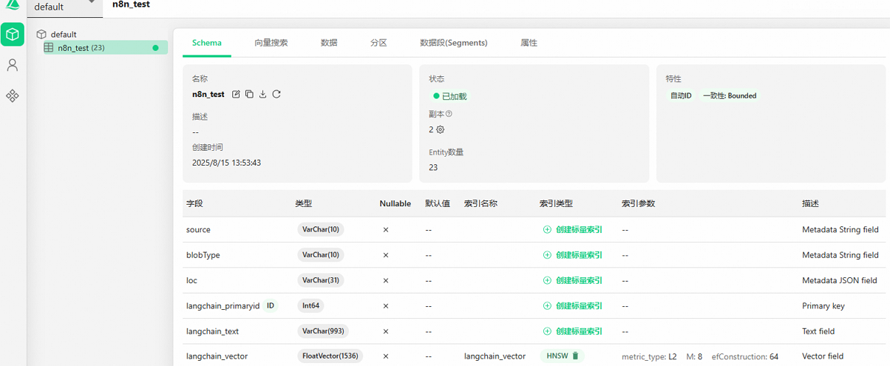Image resolution: width=890 pixels, height=366 pixels.
Task: Switch to the Schema tab
Action: click(207, 43)
